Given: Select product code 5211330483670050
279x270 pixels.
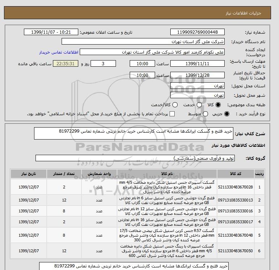Looking at the screenshot, I should (x=236, y=251).
